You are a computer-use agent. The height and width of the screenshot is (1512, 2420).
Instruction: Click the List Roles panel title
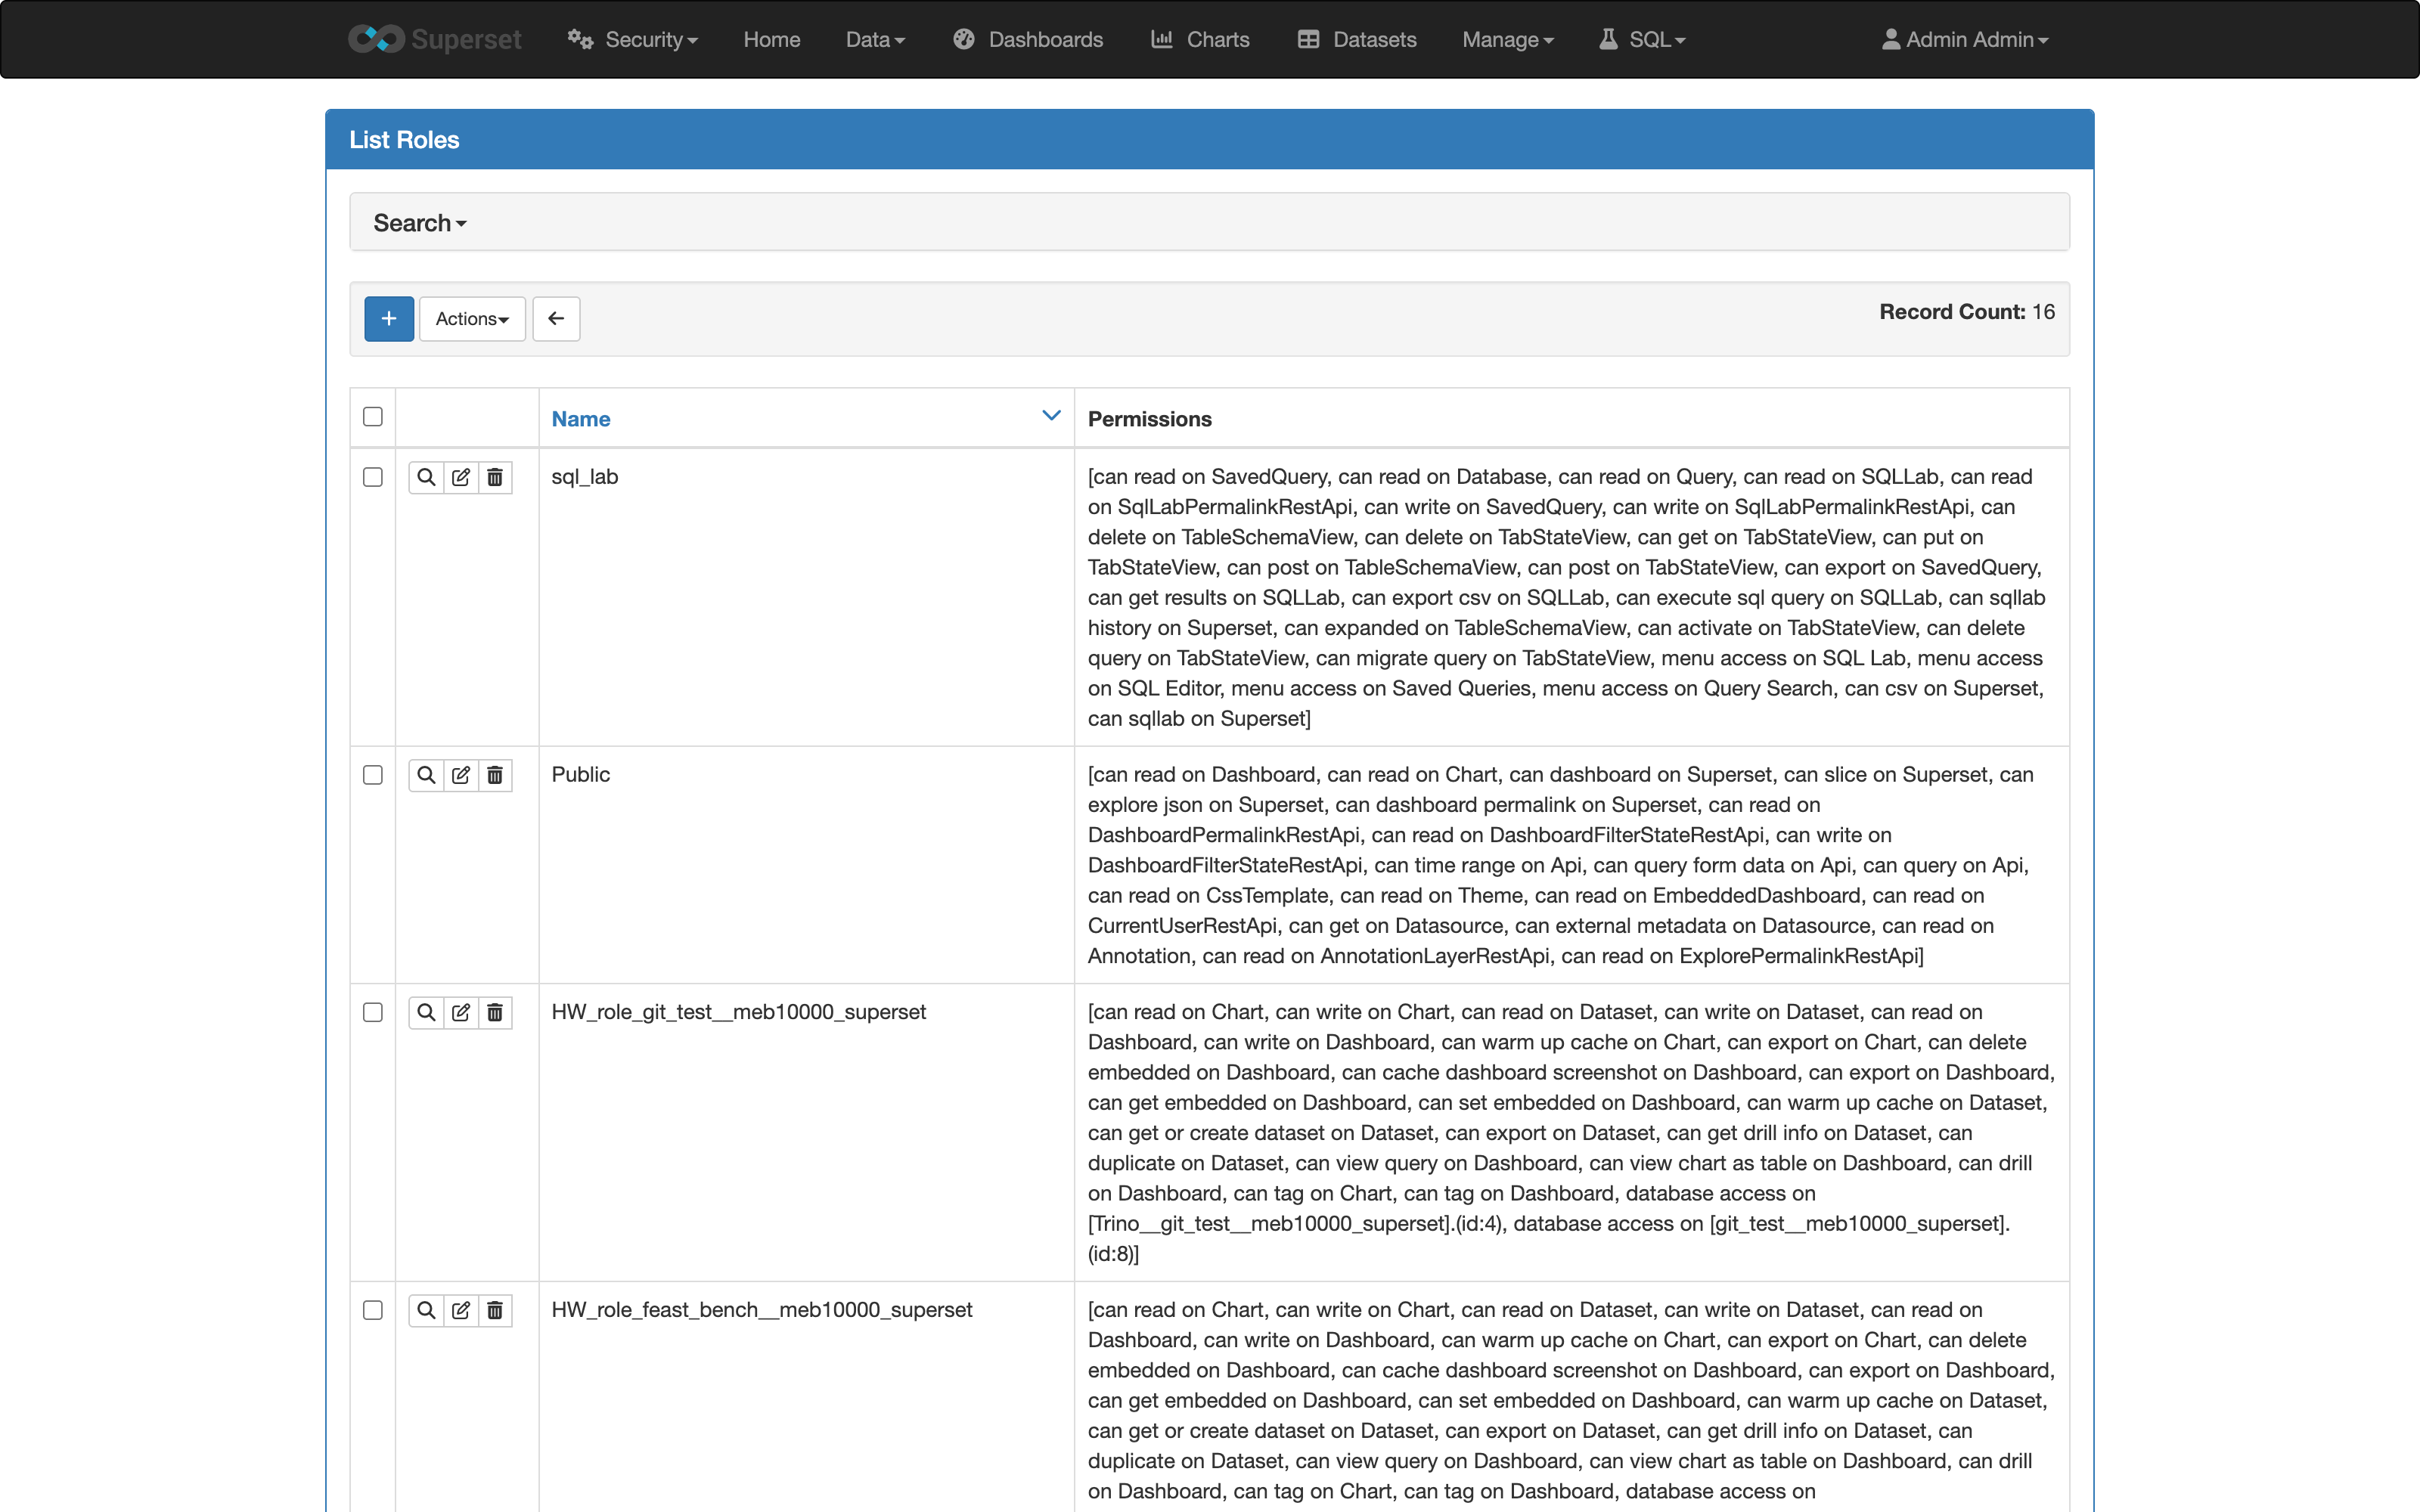404,140
